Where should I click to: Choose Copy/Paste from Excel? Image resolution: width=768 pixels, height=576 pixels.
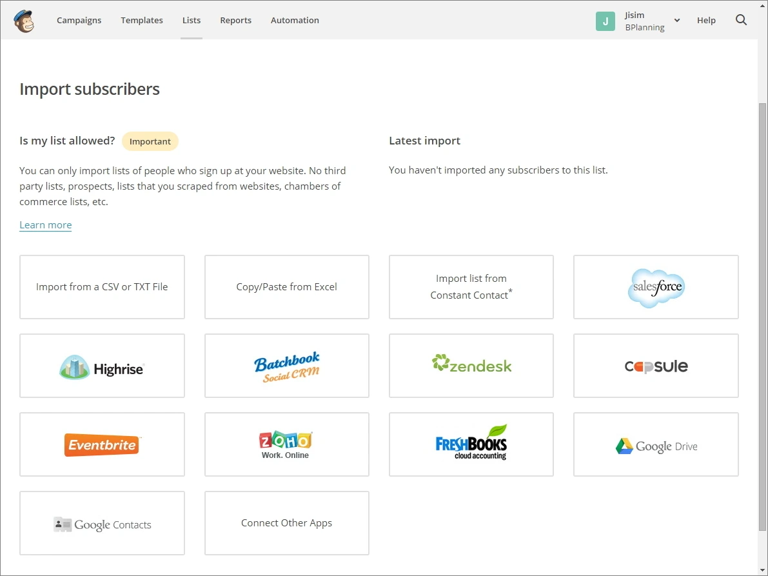coord(286,287)
